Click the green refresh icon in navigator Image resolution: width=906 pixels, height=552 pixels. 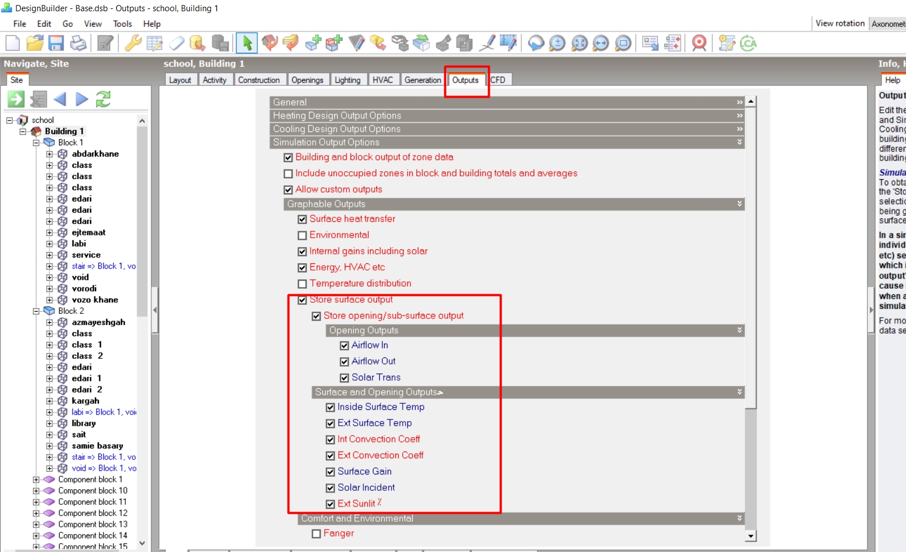(103, 99)
